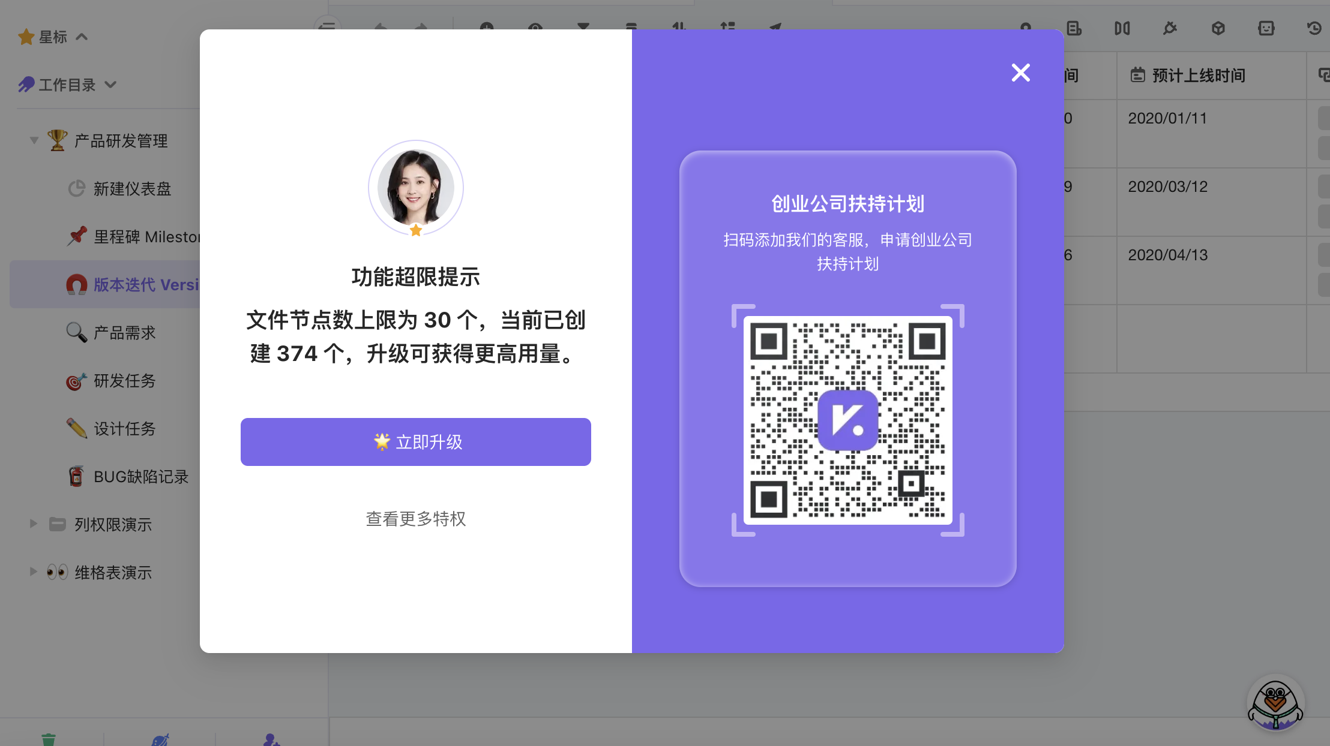Open the BUG缺陷记录 sheet
Image resolution: width=1330 pixels, height=746 pixels.
[x=141, y=477]
